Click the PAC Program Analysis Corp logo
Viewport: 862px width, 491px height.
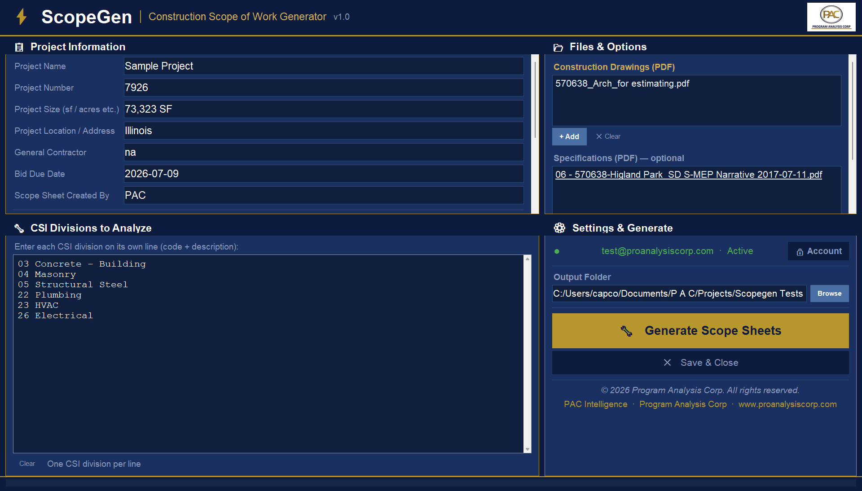(x=831, y=17)
